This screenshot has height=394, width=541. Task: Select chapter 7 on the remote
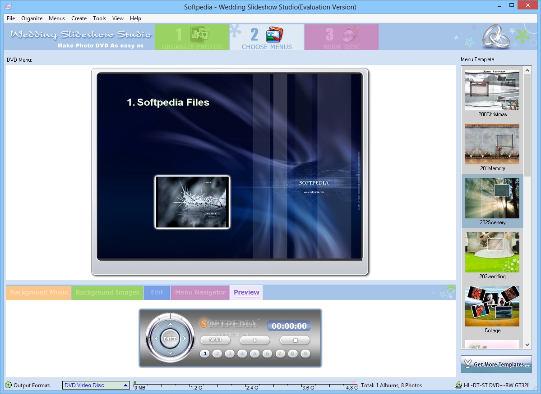pos(280,354)
